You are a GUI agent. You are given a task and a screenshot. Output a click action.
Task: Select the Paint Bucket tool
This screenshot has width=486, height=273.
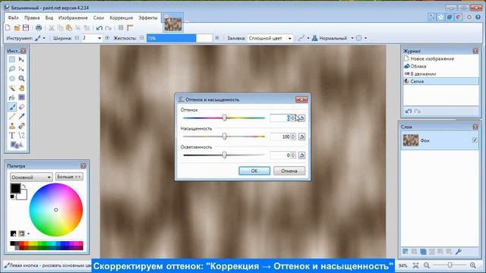(12, 98)
